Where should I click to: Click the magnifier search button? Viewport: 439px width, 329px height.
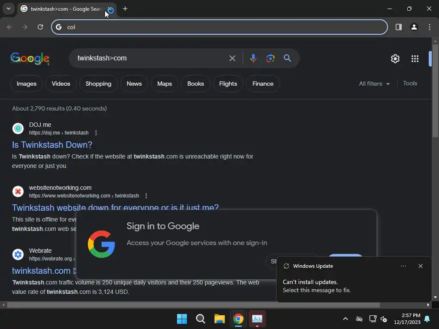[x=287, y=58]
